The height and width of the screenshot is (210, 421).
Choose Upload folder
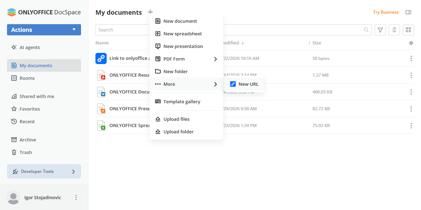pyautogui.click(x=186, y=132)
